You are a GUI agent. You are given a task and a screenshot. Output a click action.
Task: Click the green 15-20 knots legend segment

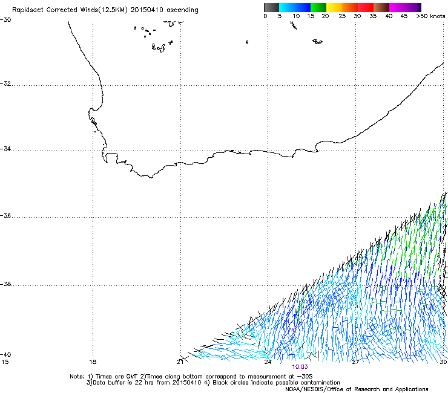point(318,7)
